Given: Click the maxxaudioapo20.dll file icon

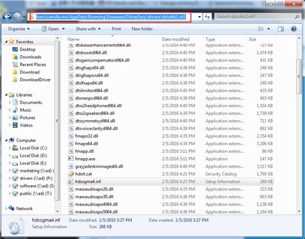Looking at the screenshot, I should [71, 189].
